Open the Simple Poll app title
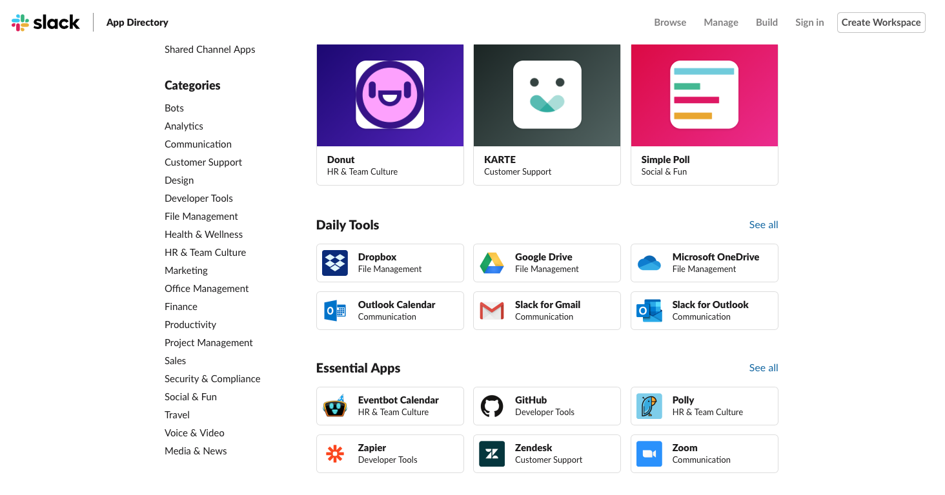 pos(666,160)
